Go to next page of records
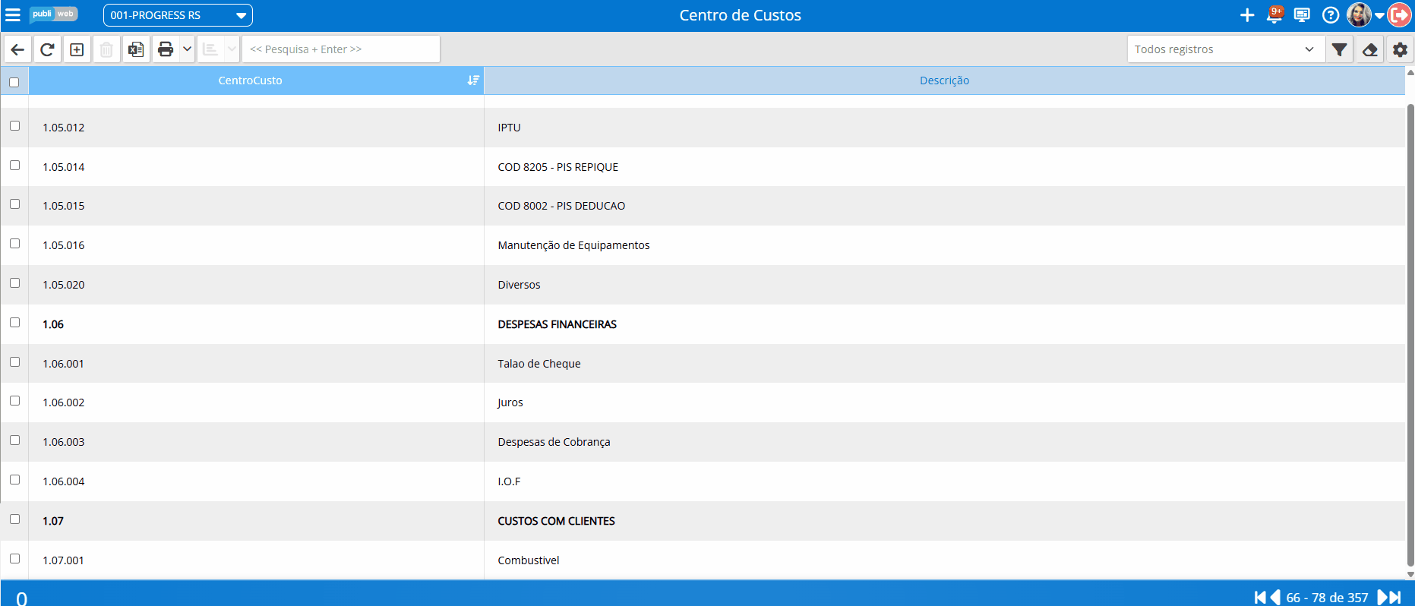The image size is (1415, 606). (1382, 598)
